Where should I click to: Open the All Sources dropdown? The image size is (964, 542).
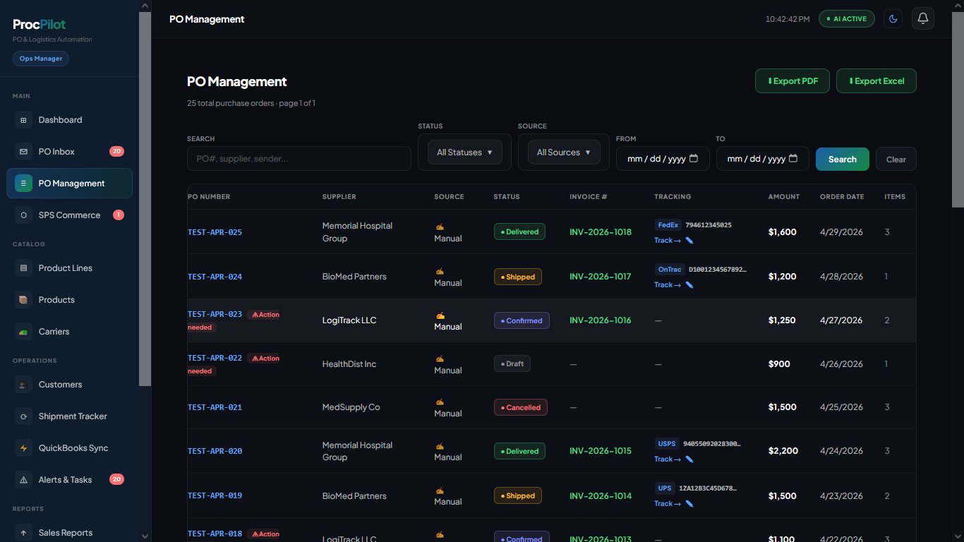pyautogui.click(x=563, y=152)
